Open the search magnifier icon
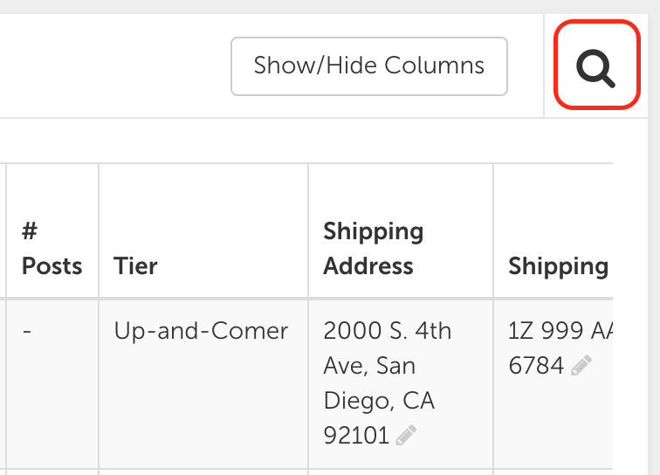This screenshot has height=475, width=660. [x=596, y=68]
